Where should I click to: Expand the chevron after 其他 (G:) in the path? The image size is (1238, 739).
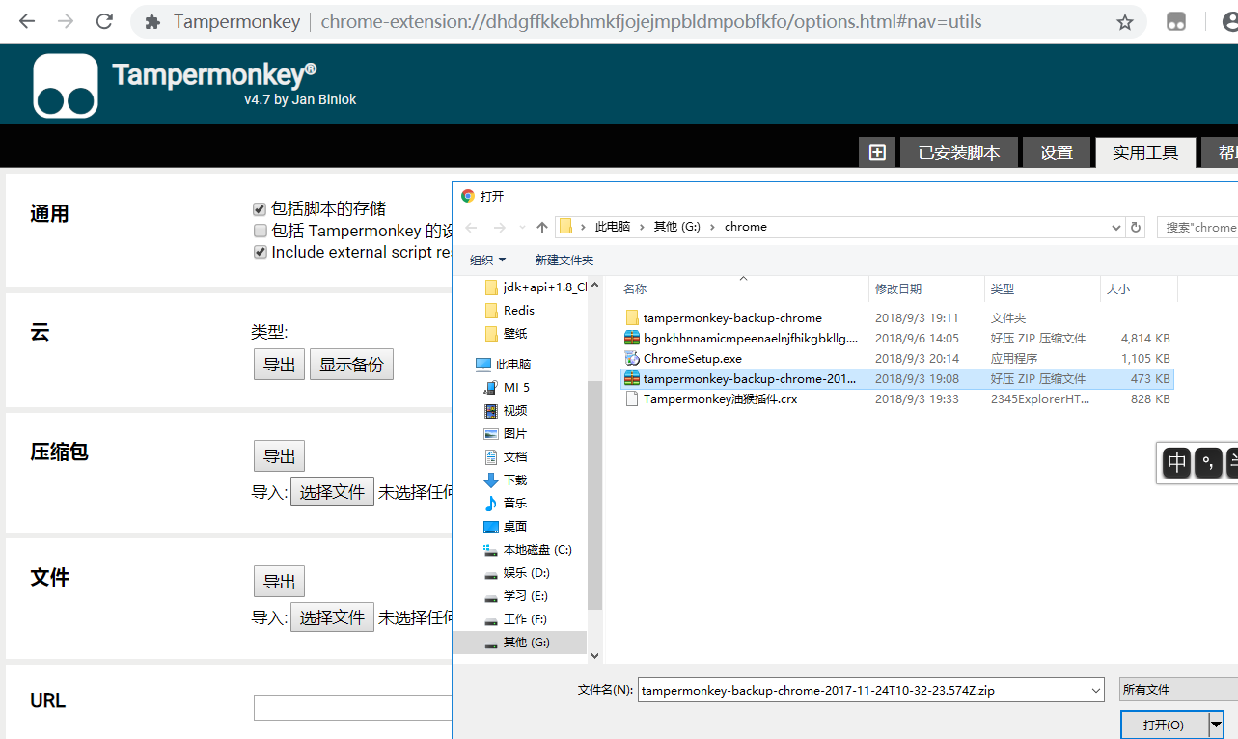(713, 227)
